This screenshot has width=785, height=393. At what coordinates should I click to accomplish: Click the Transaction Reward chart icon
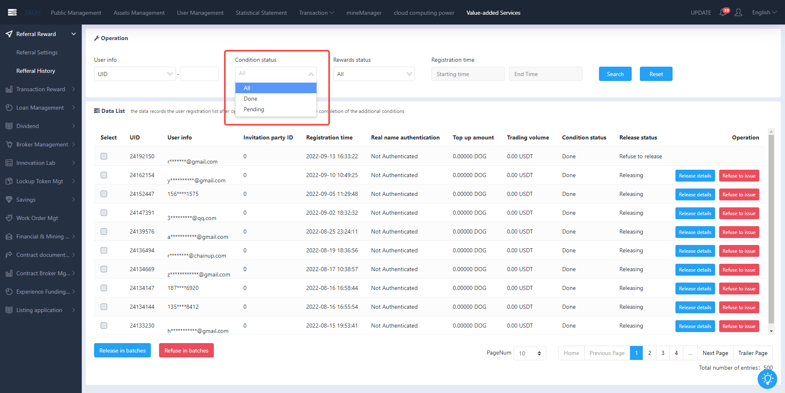[x=9, y=89]
